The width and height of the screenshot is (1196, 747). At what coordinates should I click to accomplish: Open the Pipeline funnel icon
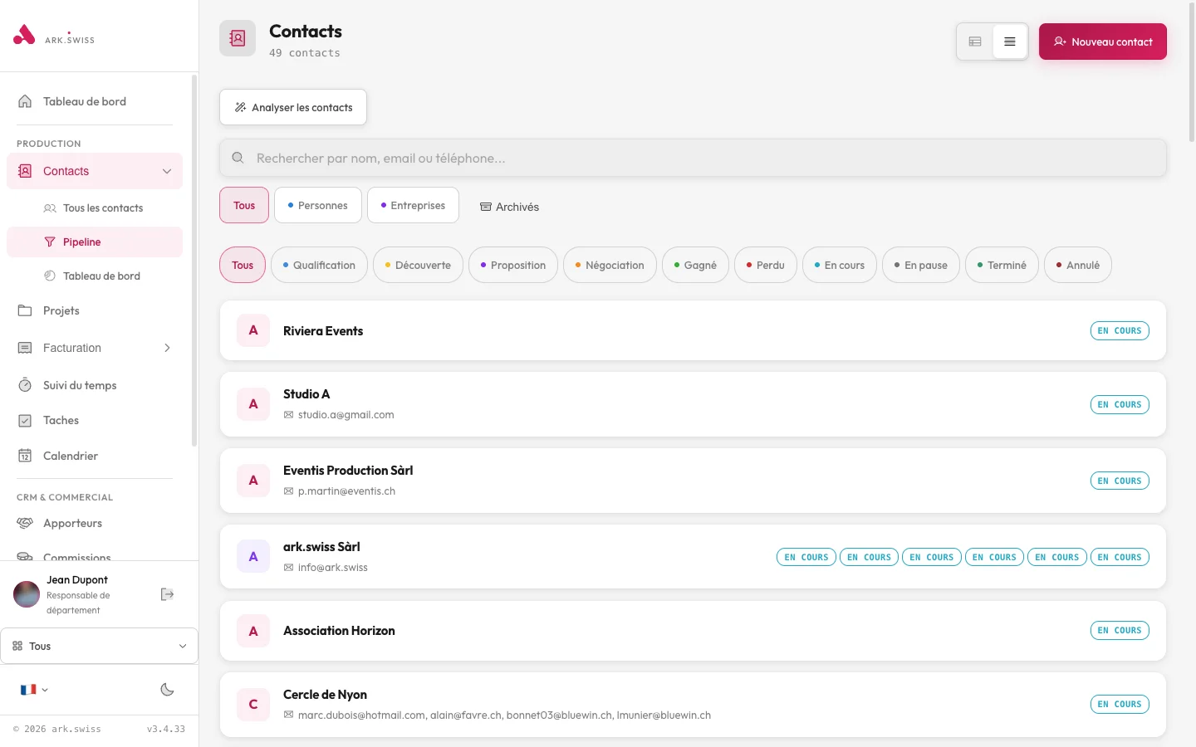tap(51, 242)
